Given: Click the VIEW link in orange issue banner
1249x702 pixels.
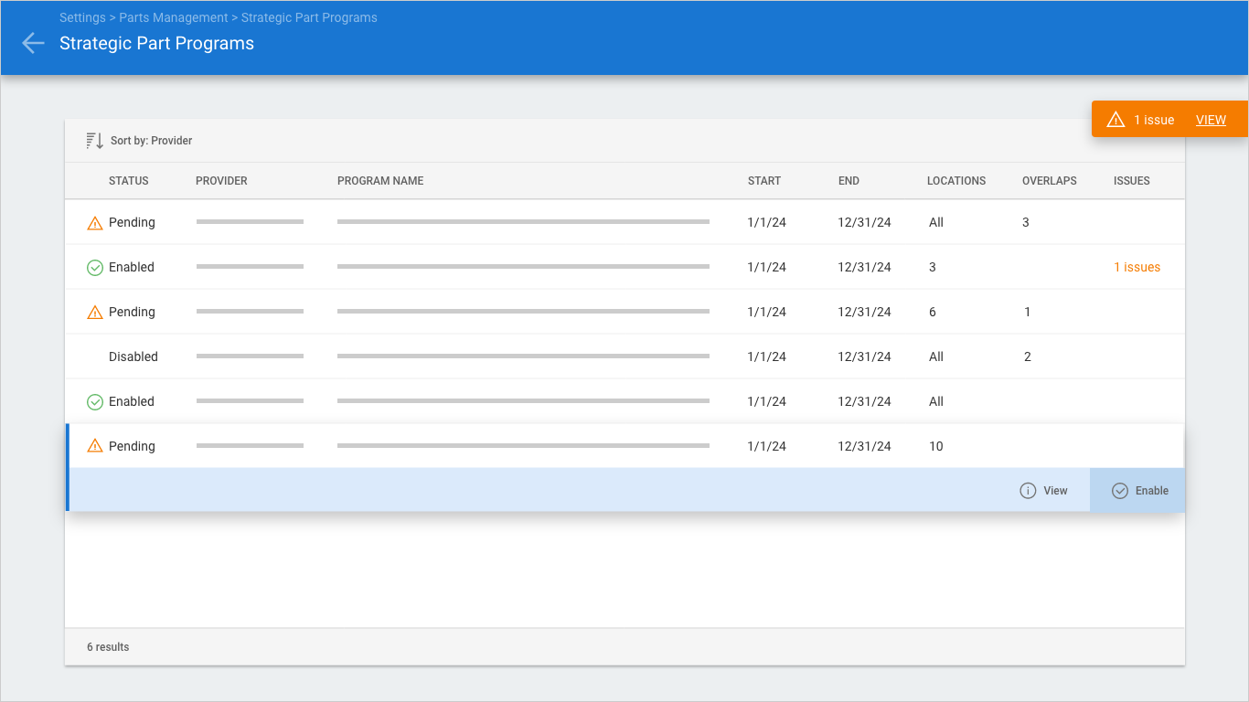Looking at the screenshot, I should (x=1211, y=120).
